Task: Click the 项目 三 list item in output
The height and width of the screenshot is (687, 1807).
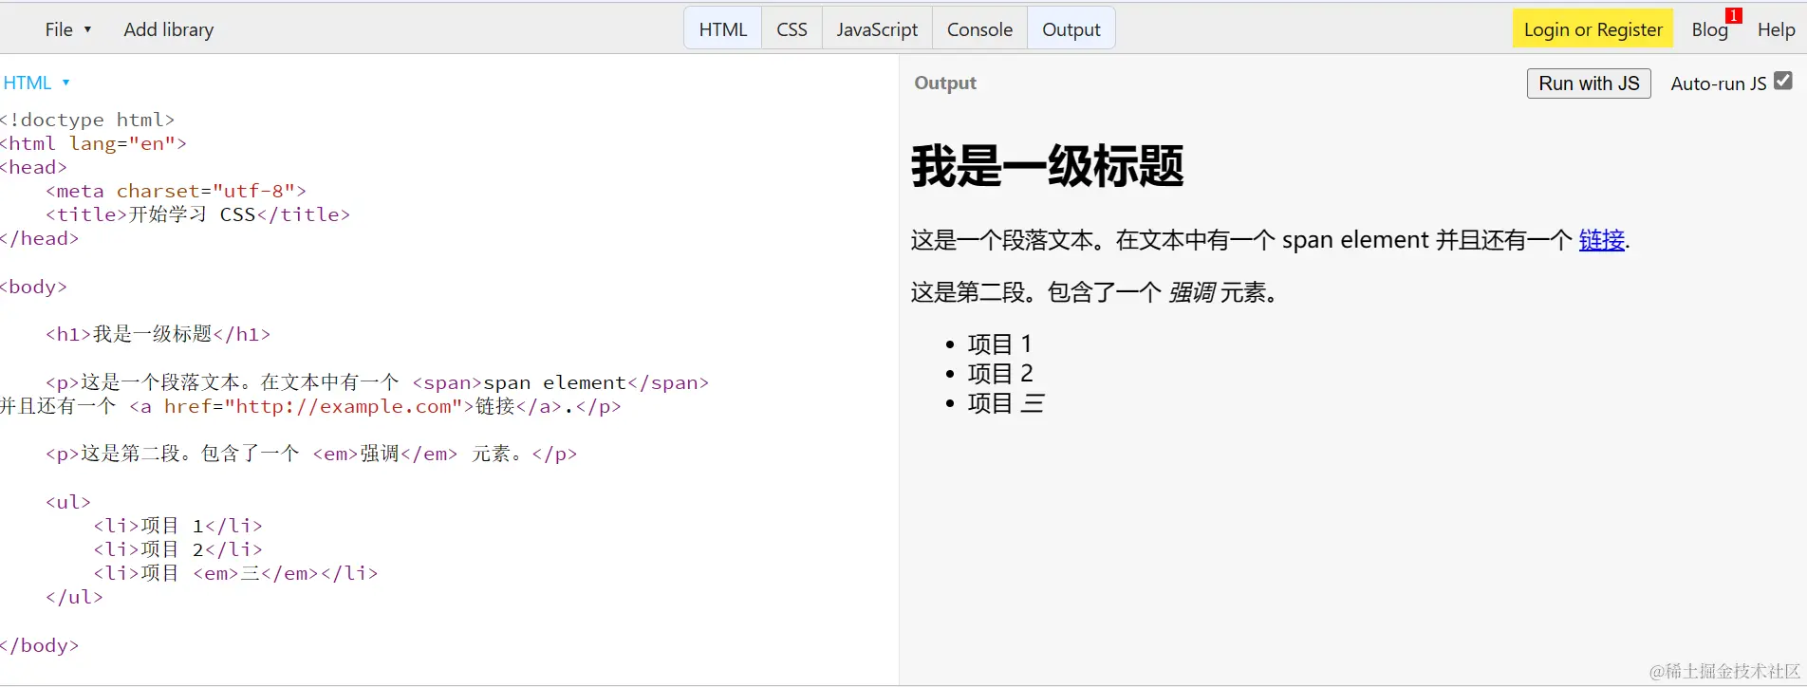Action: coord(1006,403)
